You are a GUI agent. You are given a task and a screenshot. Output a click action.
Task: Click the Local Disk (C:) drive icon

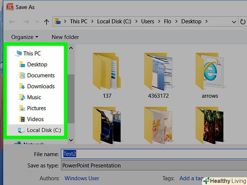(x=21, y=130)
